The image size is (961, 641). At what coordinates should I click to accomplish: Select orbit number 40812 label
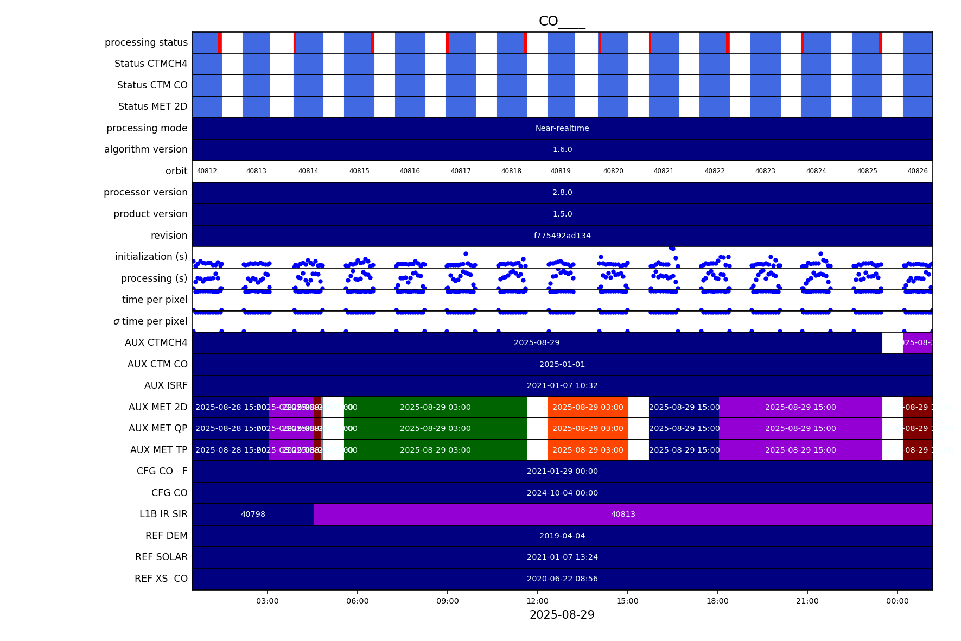pyautogui.click(x=207, y=171)
